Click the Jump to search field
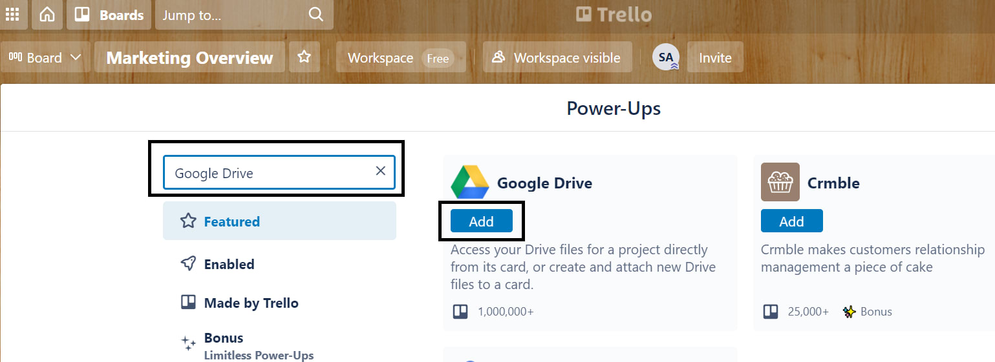The height and width of the screenshot is (362, 995). pyautogui.click(x=244, y=14)
